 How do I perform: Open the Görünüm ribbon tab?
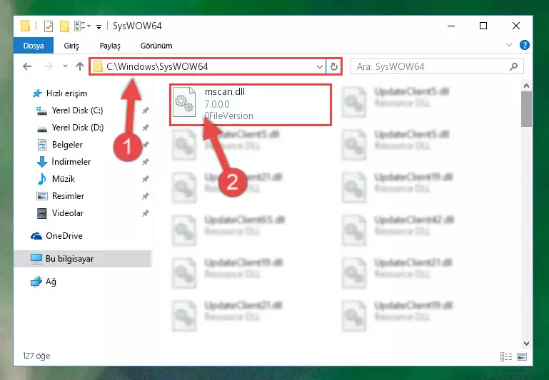tap(156, 46)
